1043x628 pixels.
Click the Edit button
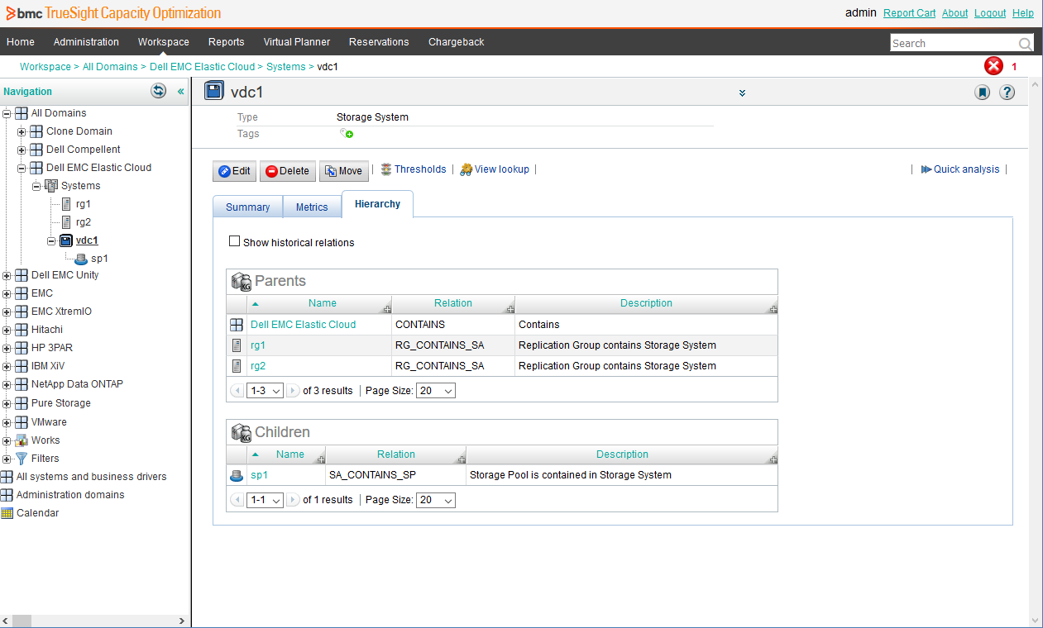[235, 171]
